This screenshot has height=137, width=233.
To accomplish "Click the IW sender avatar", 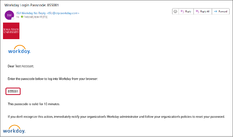I will pyautogui.click(x=9, y=15).
